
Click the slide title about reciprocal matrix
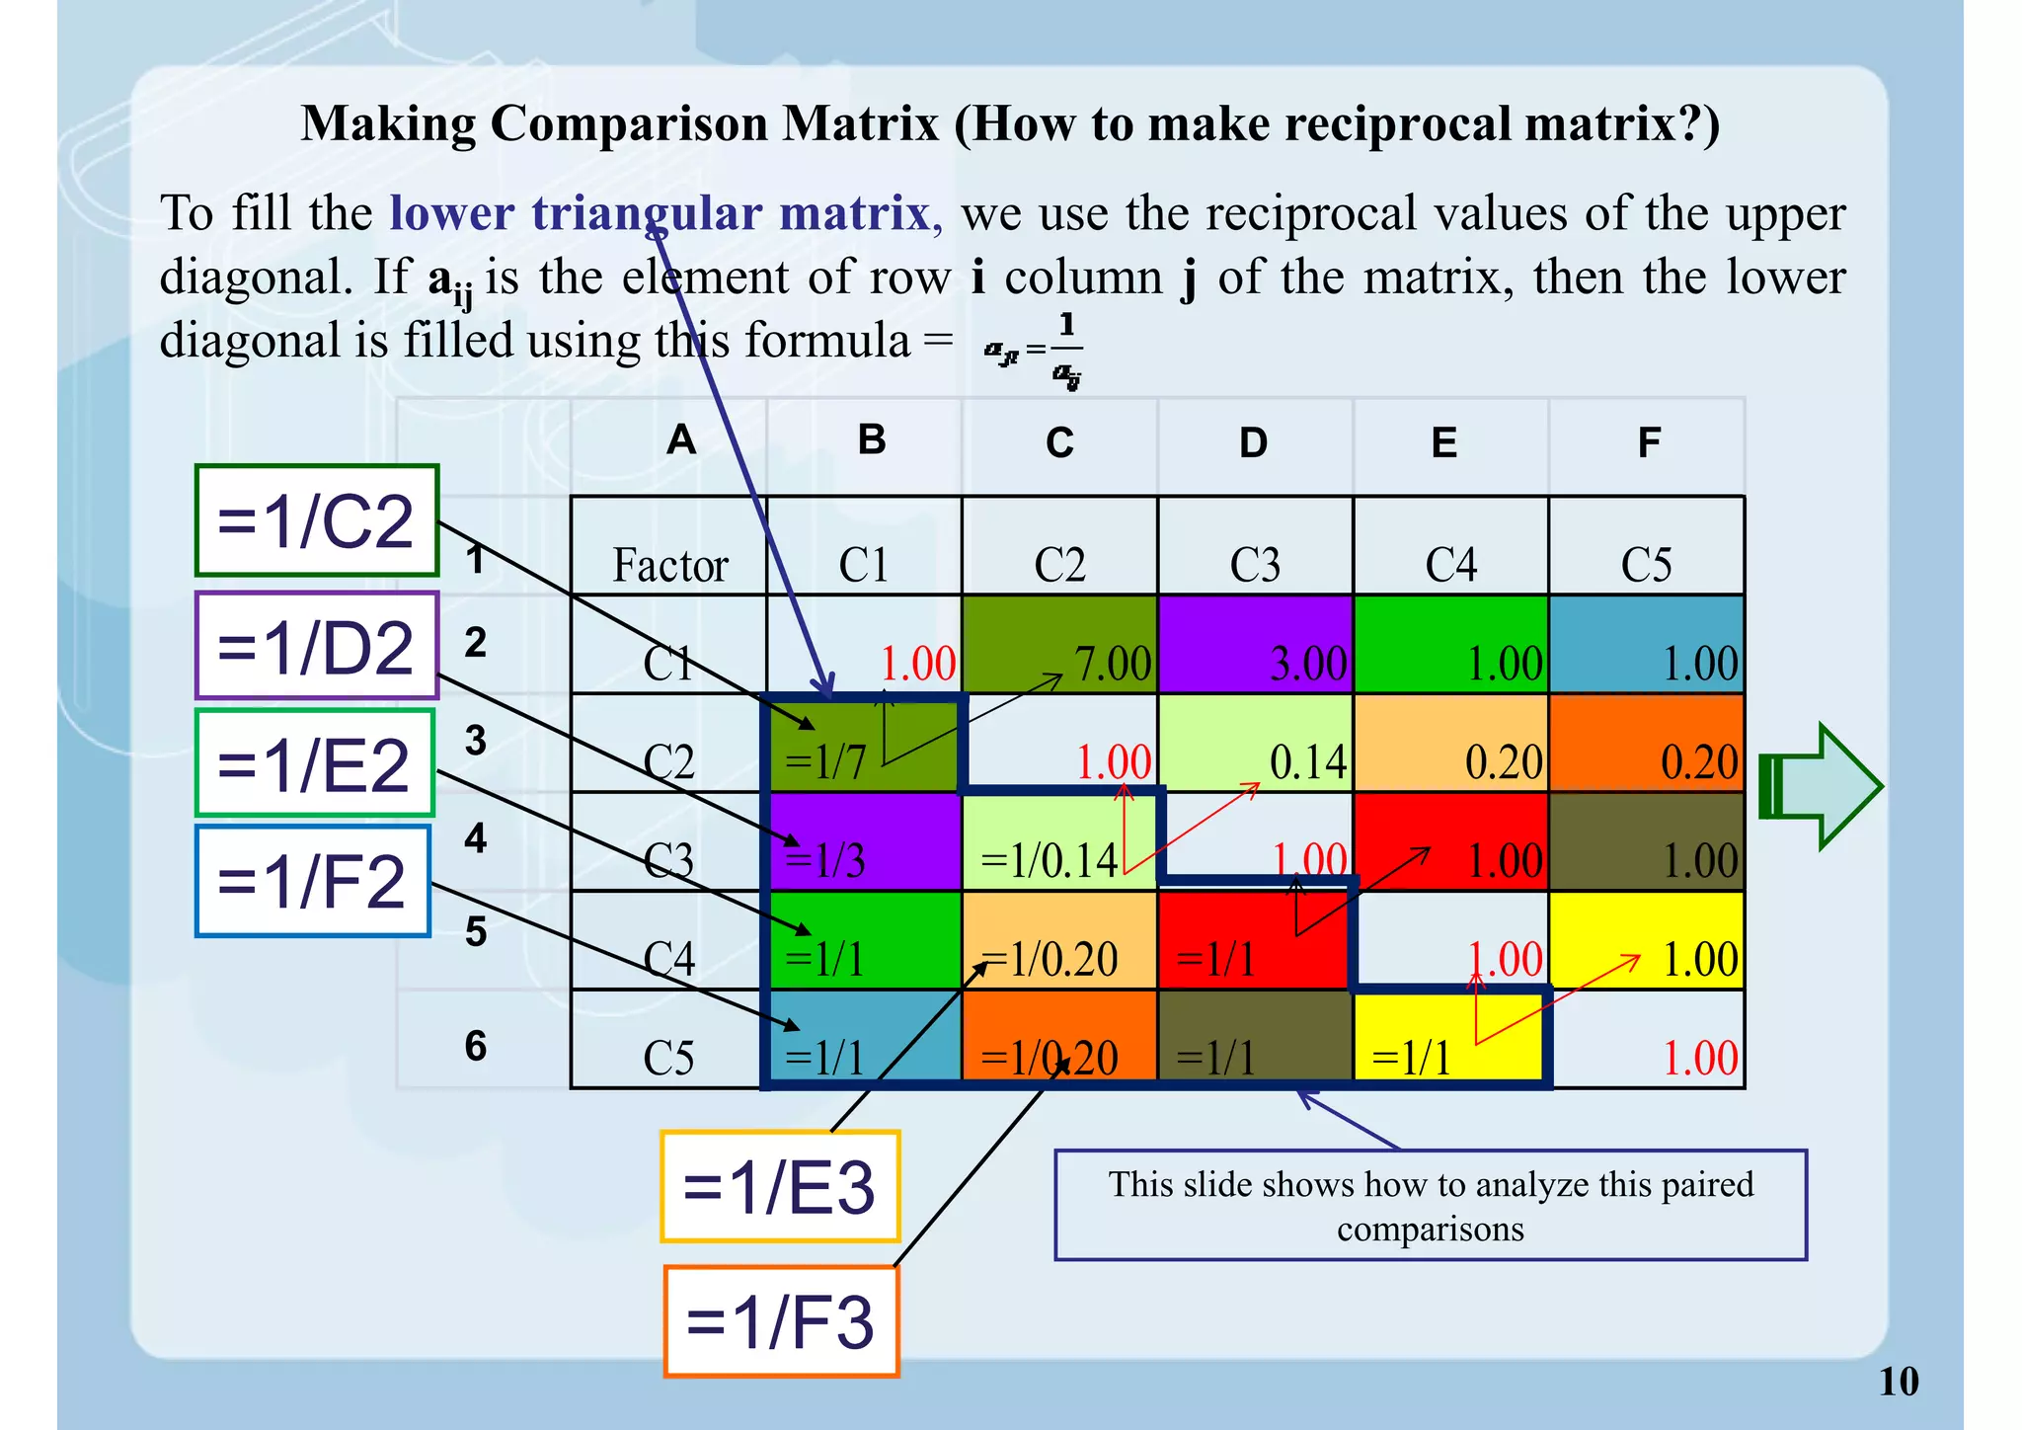(1010, 124)
